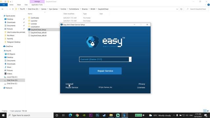Launch Microsoft Edge from taskbar
Viewport: 210px width, 118px height.
[70, 115]
